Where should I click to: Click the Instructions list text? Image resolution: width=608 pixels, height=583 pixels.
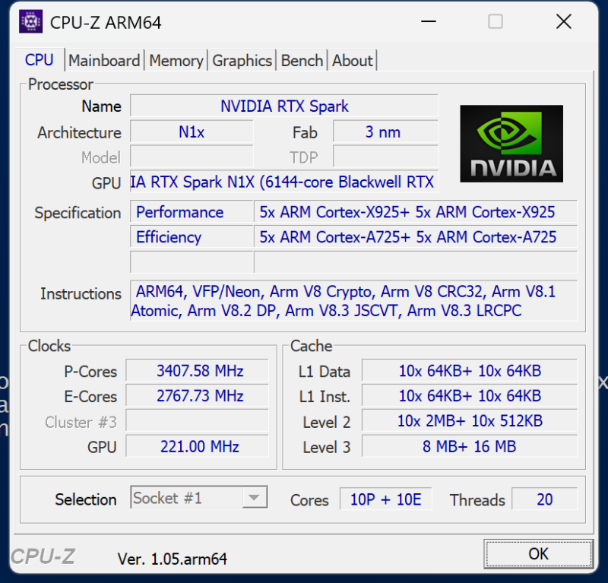(353, 301)
